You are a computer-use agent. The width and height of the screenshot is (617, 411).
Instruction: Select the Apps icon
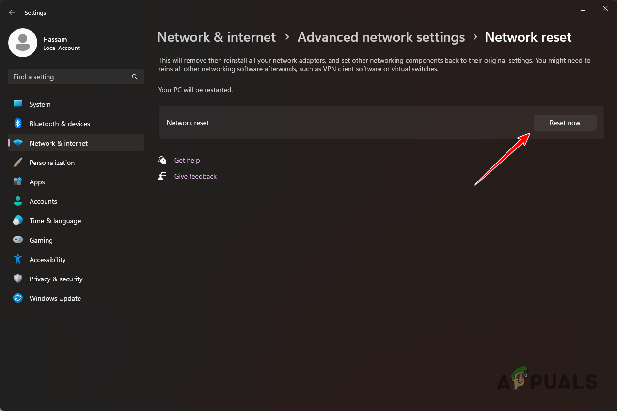[x=17, y=181]
